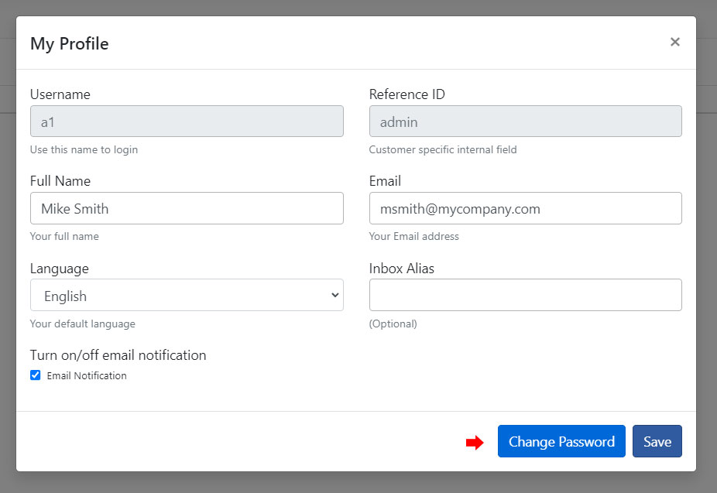Click the disabled Reference ID field
The height and width of the screenshot is (493, 717).
tap(526, 122)
